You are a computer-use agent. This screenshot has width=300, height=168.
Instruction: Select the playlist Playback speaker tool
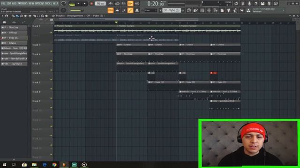click(47, 16)
